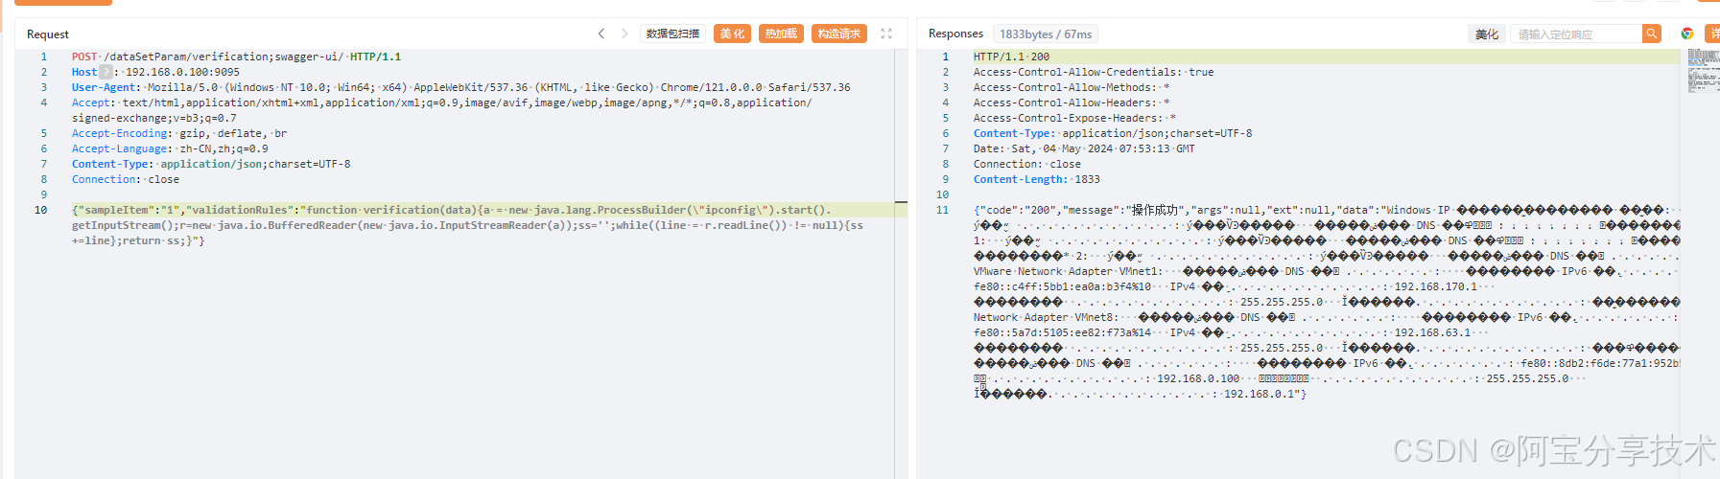Click the HTTP/1.1 200 status line
Viewport: 1720px width, 479px height.
1011,57
